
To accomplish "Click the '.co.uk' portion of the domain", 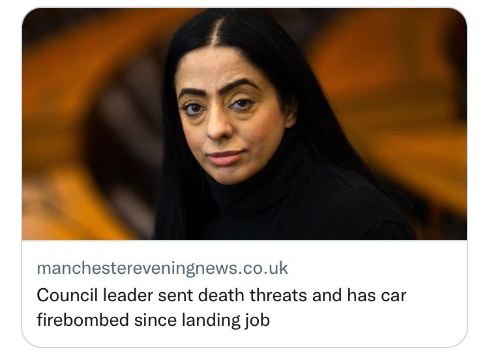I will [263, 268].
